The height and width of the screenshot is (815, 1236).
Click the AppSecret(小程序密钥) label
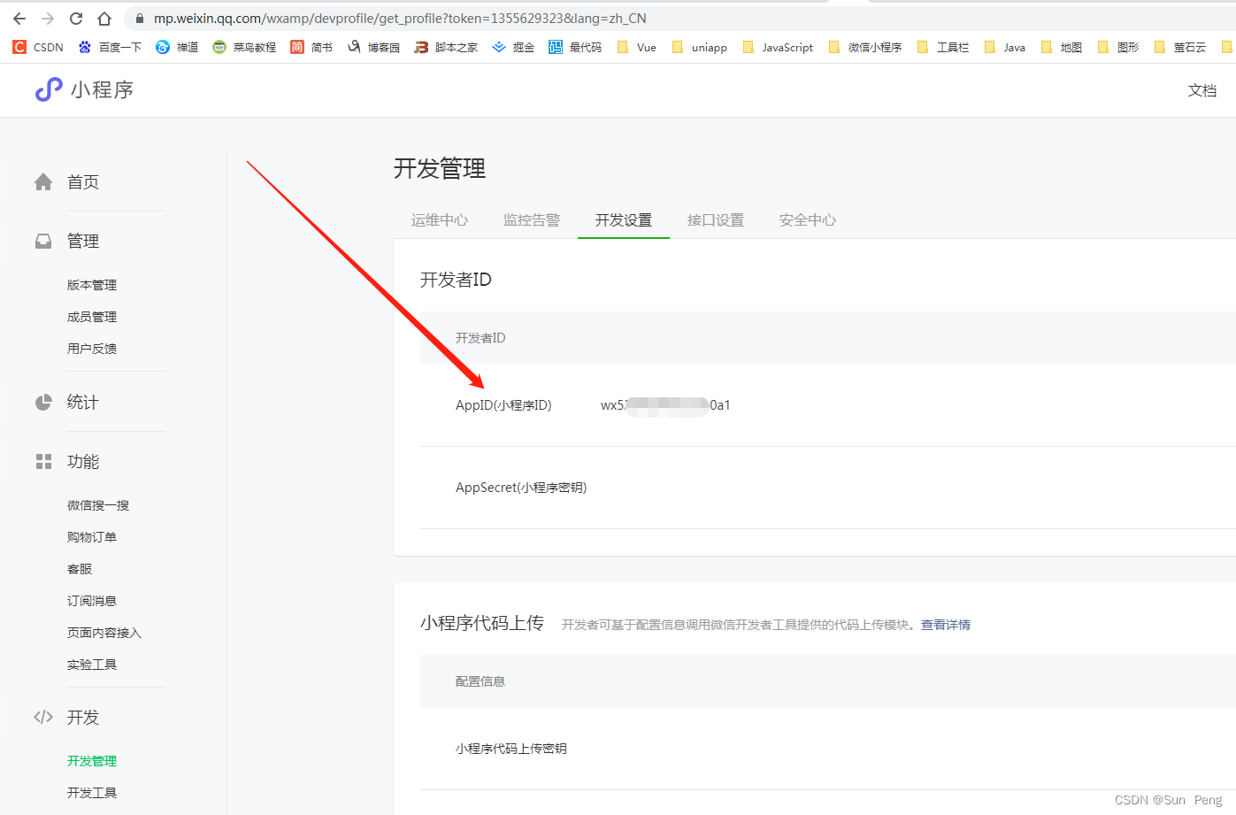tap(521, 488)
